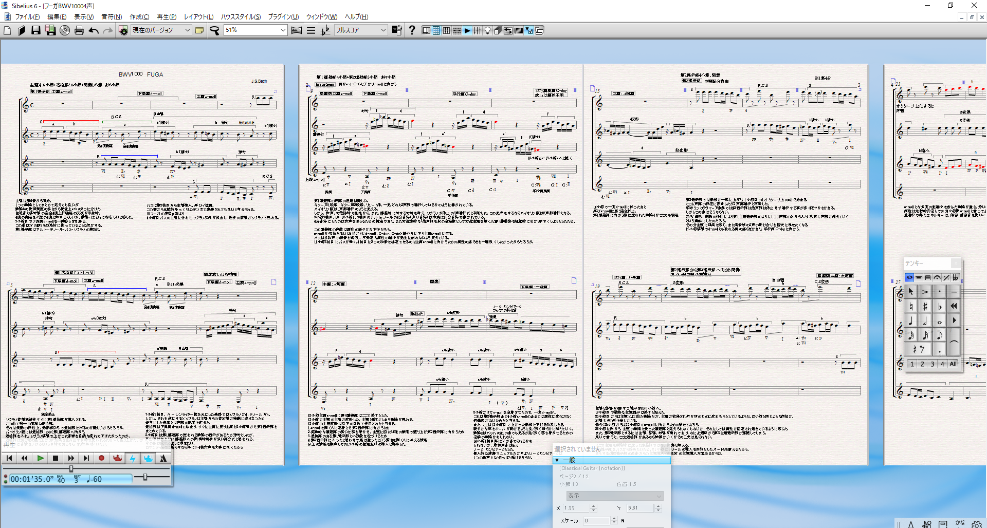This screenshot has width=987, height=528.
Task: Click the Switch between score and part icon
Action: click(x=397, y=30)
